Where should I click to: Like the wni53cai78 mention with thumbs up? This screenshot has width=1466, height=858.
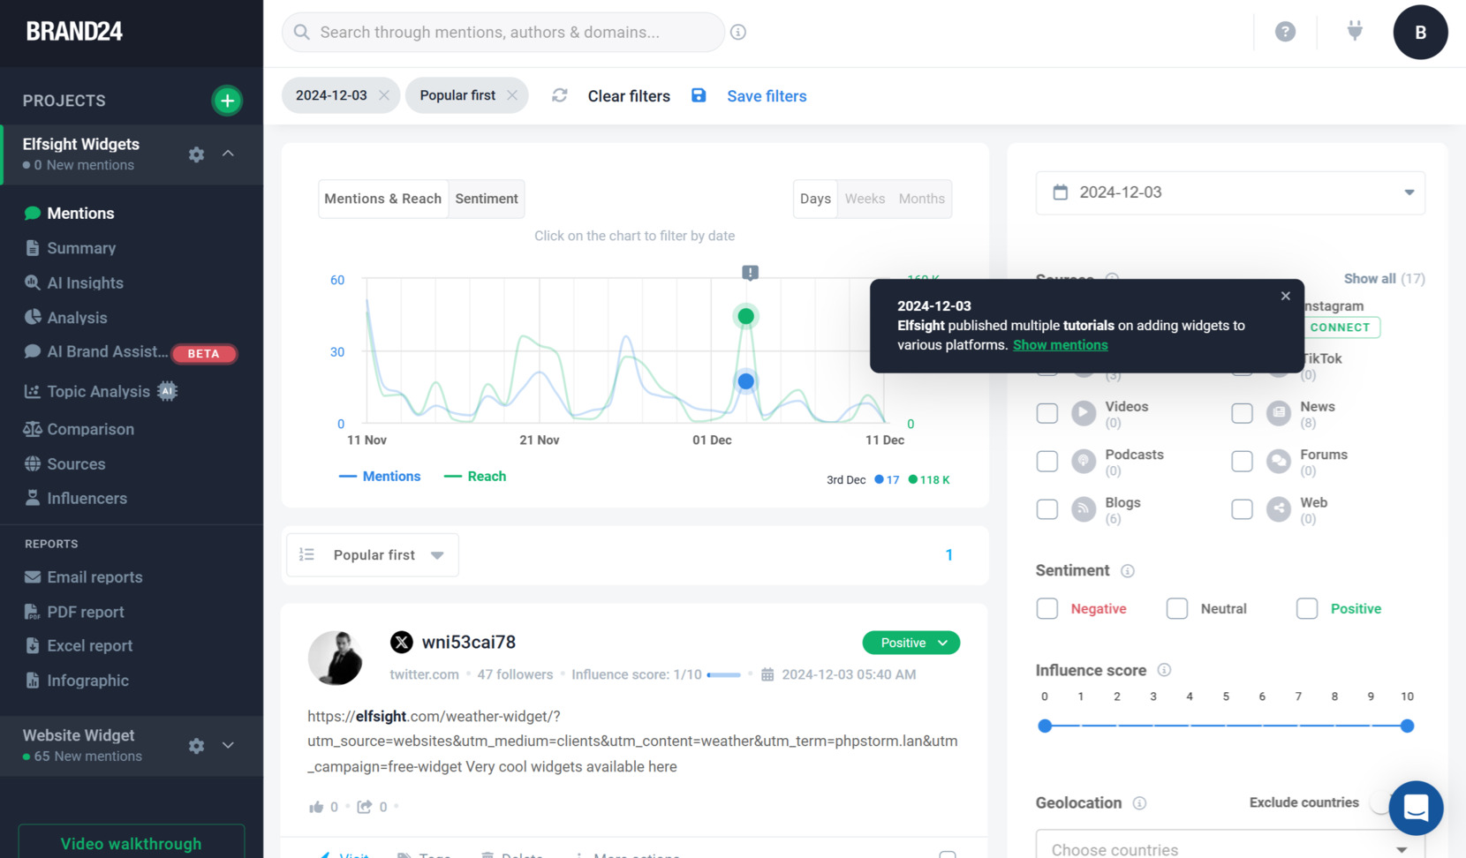pos(317,806)
